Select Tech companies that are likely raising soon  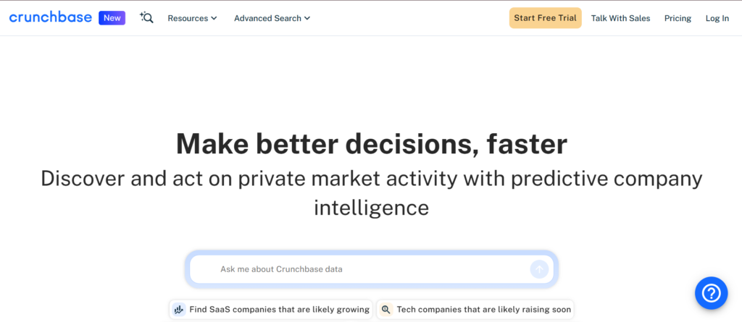tap(483, 310)
